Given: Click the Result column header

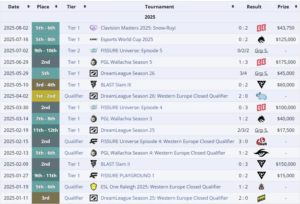Looking at the screenshot, I should [x=254, y=7].
